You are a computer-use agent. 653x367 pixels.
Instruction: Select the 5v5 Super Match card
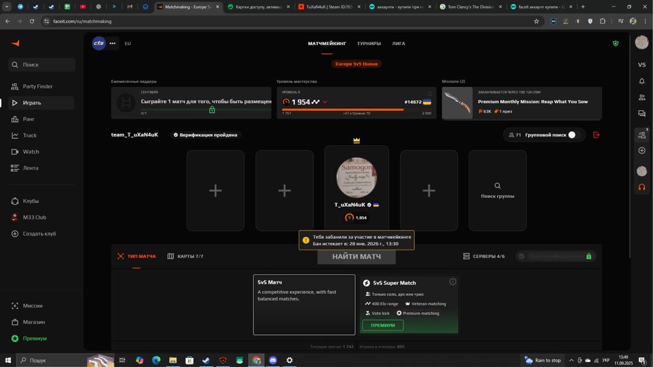tap(409, 304)
